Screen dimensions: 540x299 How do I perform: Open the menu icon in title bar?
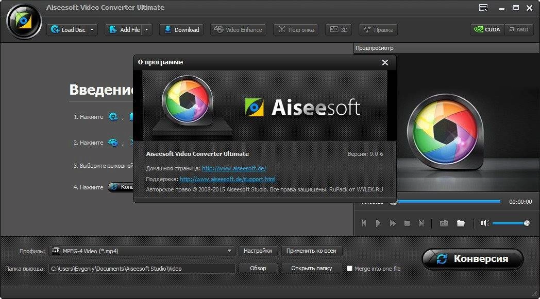pos(483,8)
